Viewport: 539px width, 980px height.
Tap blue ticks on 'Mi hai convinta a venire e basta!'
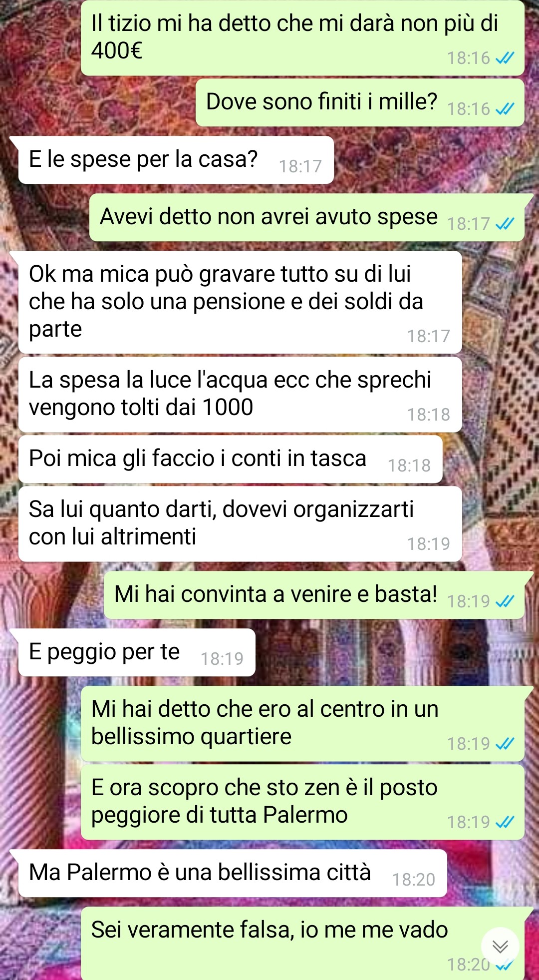(505, 601)
